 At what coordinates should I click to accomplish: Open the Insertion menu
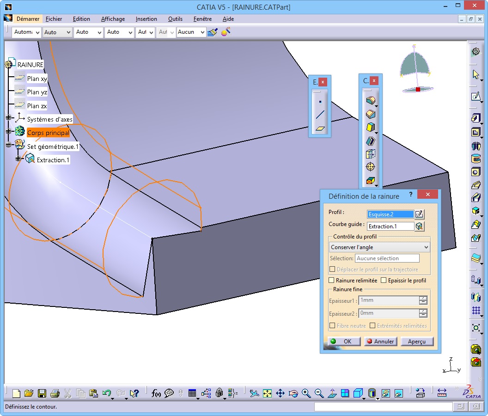[x=146, y=19]
